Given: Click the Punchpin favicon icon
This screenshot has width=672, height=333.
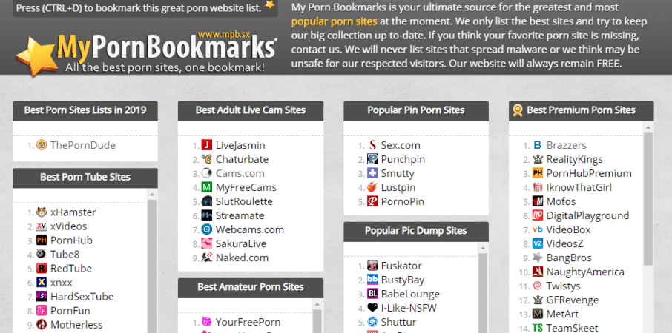Looking at the screenshot, I should tap(372, 159).
